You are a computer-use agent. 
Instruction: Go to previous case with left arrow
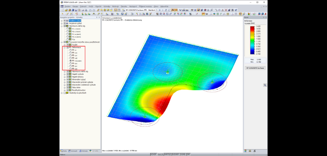pyautogui.click(x=160, y=10)
